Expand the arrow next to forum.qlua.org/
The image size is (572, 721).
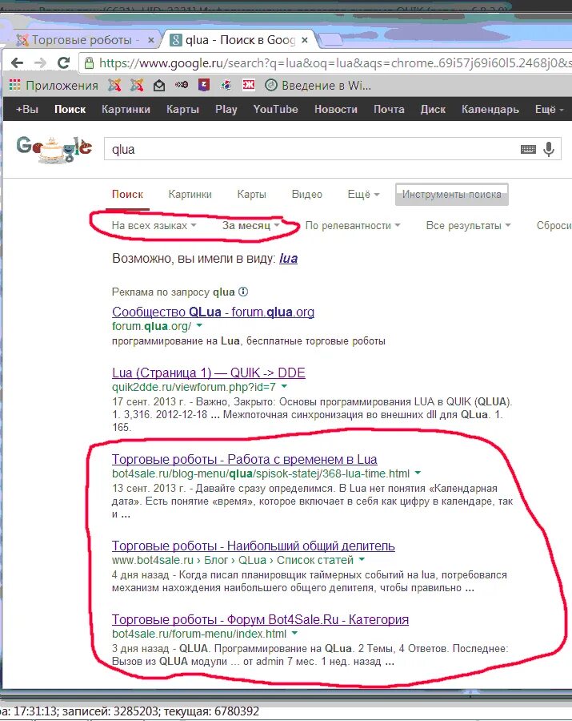pos(199,325)
